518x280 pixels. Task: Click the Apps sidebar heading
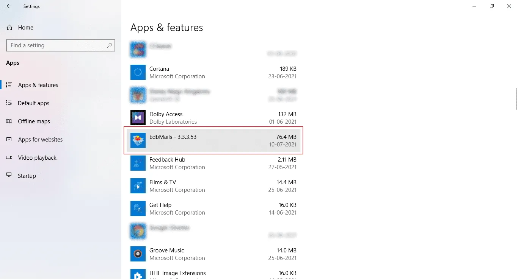pyautogui.click(x=13, y=63)
